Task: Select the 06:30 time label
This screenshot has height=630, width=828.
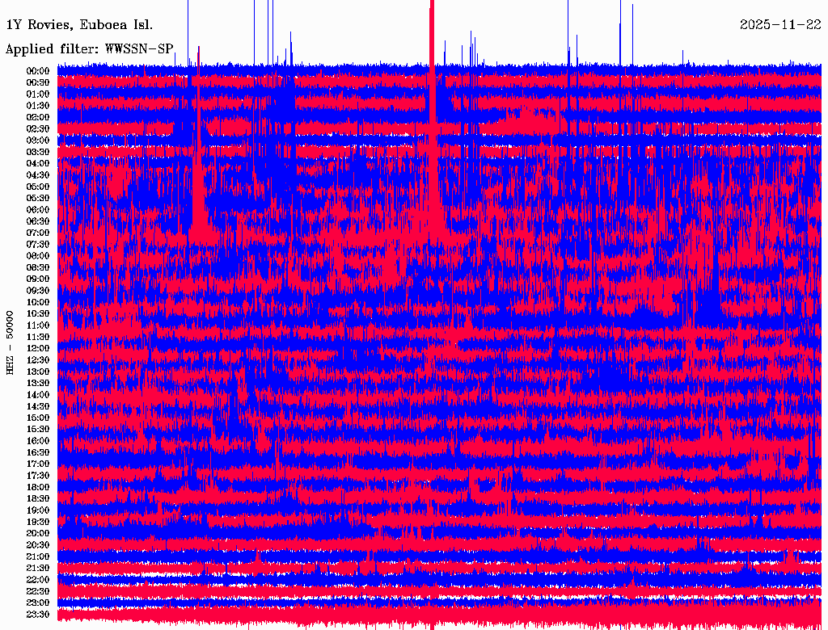Action: (38, 221)
